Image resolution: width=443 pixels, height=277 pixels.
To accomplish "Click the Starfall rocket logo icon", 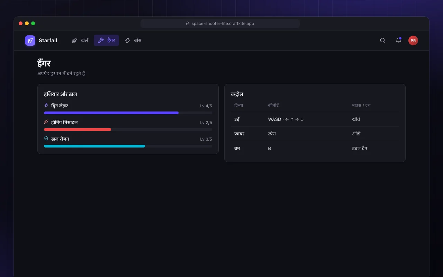I will coord(30,41).
